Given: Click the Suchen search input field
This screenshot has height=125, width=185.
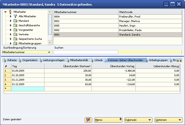Looking at the screenshot, I should click(86, 52).
